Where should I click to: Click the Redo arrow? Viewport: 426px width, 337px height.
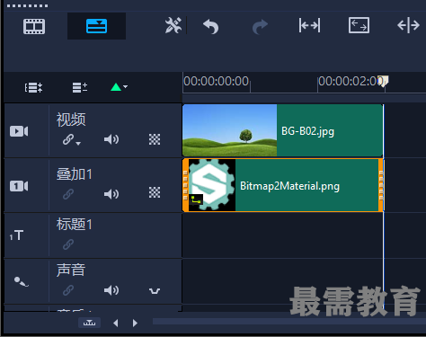(260, 26)
